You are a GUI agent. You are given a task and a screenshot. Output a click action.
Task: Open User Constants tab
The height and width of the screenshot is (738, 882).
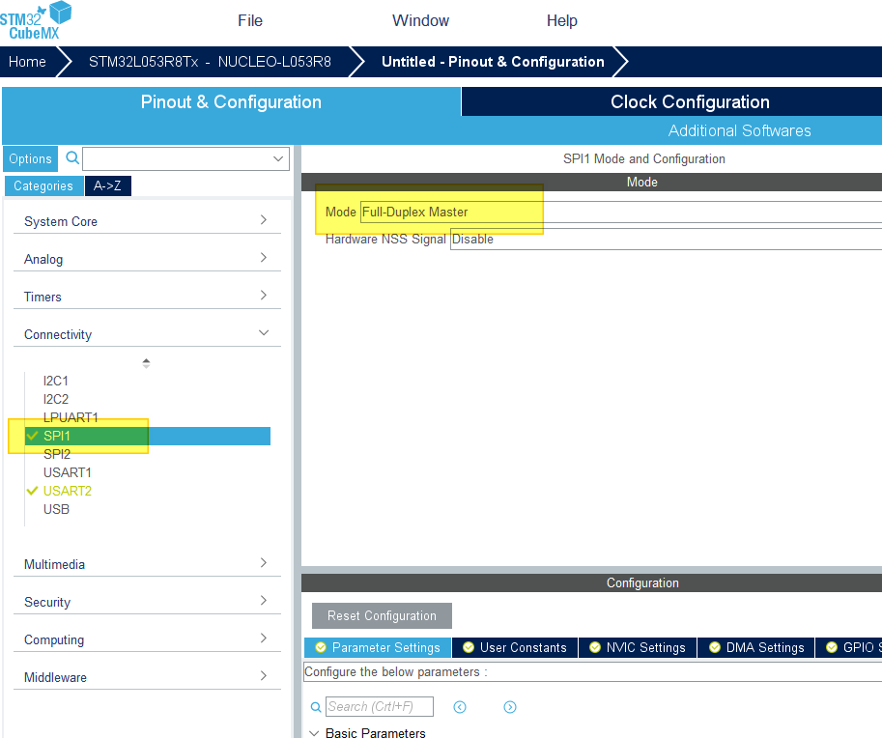515,647
